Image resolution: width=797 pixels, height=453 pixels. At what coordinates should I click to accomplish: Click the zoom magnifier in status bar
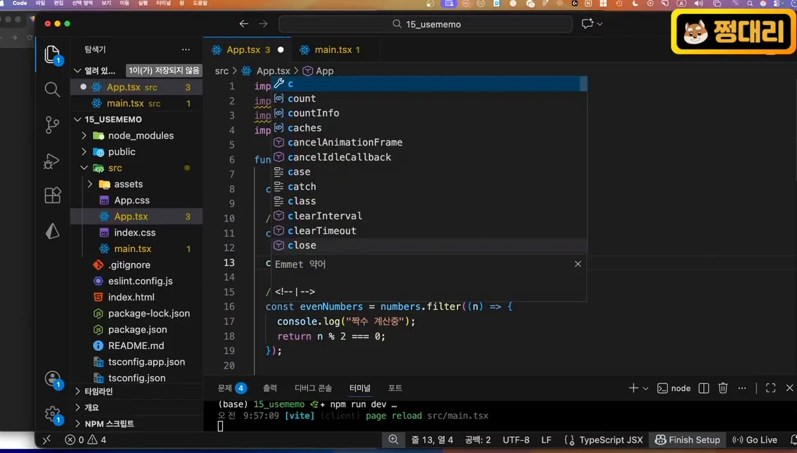pyautogui.click(x=394, y=440)
